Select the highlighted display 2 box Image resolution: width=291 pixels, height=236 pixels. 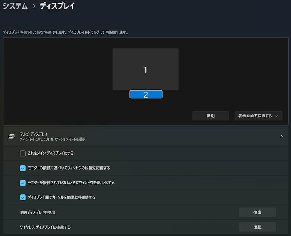pyautogui.click(x=146, y=94)
